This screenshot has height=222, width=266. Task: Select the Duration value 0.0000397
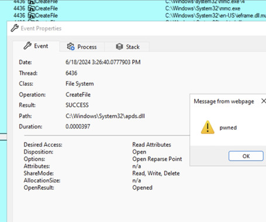(x=78, y=127)
